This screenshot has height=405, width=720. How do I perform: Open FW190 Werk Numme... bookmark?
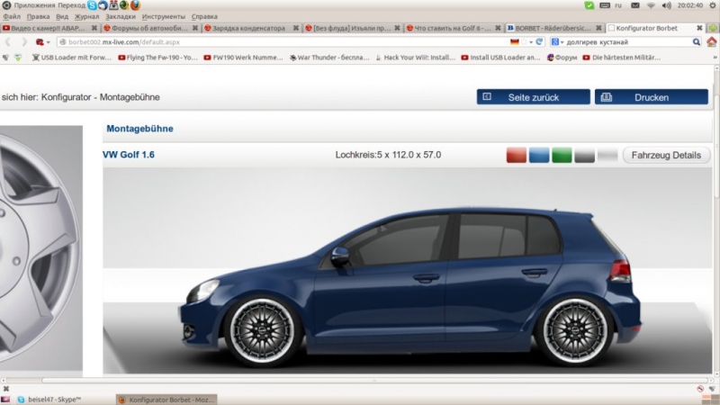pos(243,58)
